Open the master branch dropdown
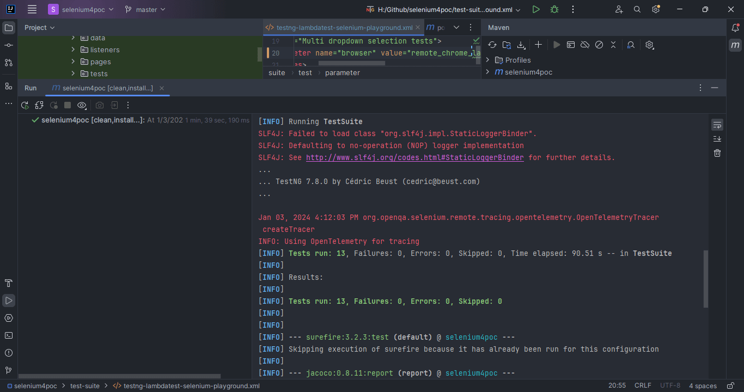 click(145, 9)
